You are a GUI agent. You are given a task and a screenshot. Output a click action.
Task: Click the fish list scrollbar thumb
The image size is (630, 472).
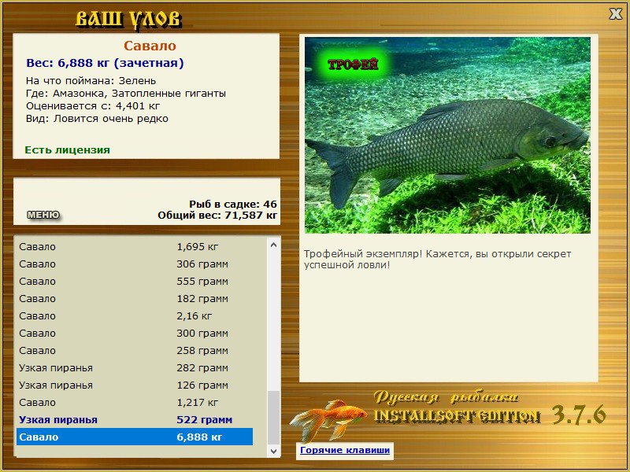[273, 418]
